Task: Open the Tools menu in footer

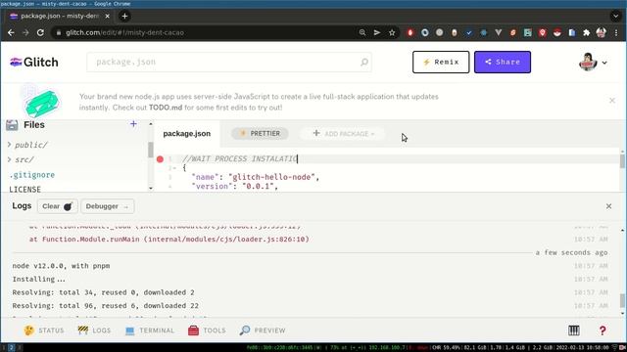Action: tap(207, 330)
